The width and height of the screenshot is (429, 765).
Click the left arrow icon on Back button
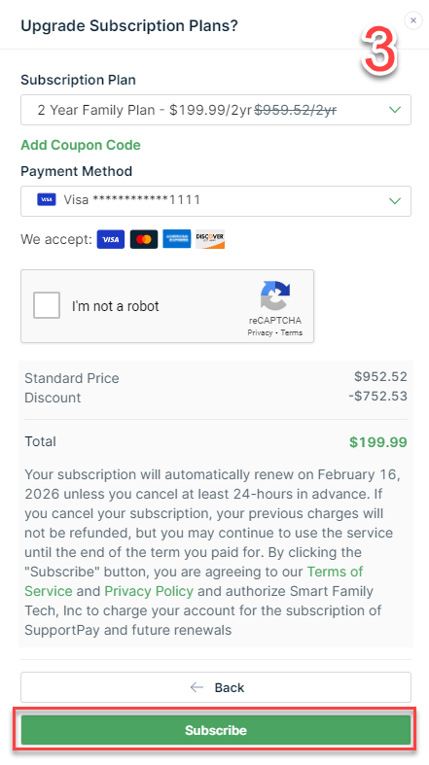coord(197,687)
